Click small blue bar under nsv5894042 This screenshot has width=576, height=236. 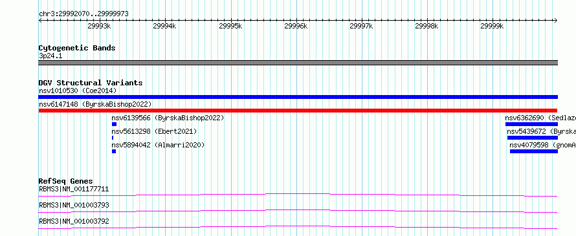click(x=114, y=151)
